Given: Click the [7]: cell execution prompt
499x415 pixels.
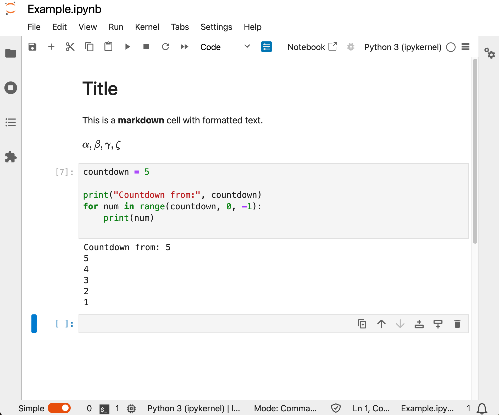Looking at the screenshot, I should click(x=64, y=172).
